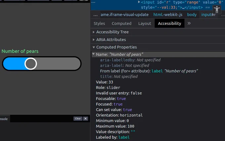
Task: Click the 'Focusable: true' row
Action: [111, 99]
